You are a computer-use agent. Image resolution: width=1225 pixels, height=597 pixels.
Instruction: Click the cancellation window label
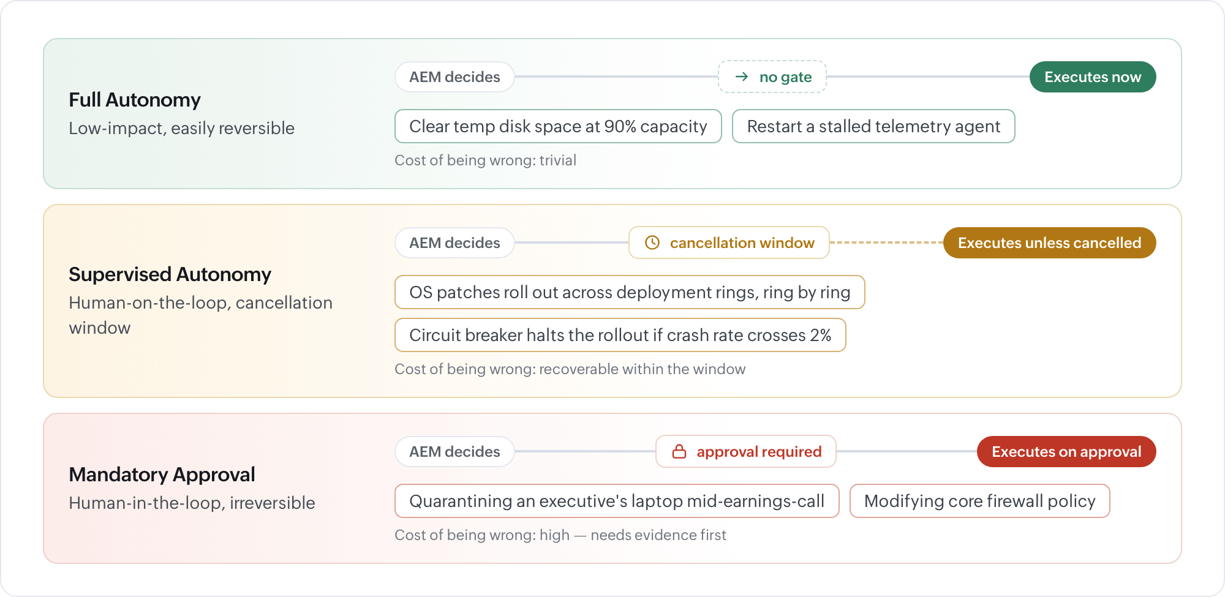742,243
